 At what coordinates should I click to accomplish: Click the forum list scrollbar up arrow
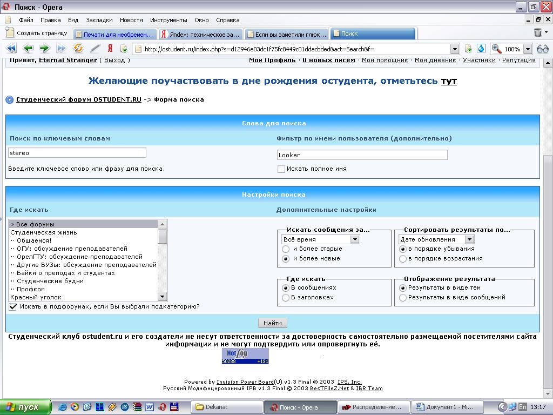pyautogui.click(x=162, y=224)
